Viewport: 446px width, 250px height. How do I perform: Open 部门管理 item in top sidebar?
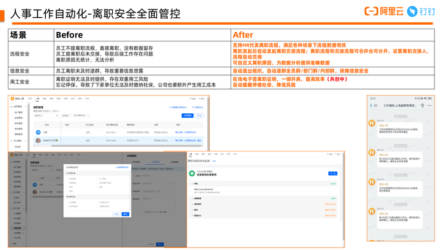[x=18, y=112]
